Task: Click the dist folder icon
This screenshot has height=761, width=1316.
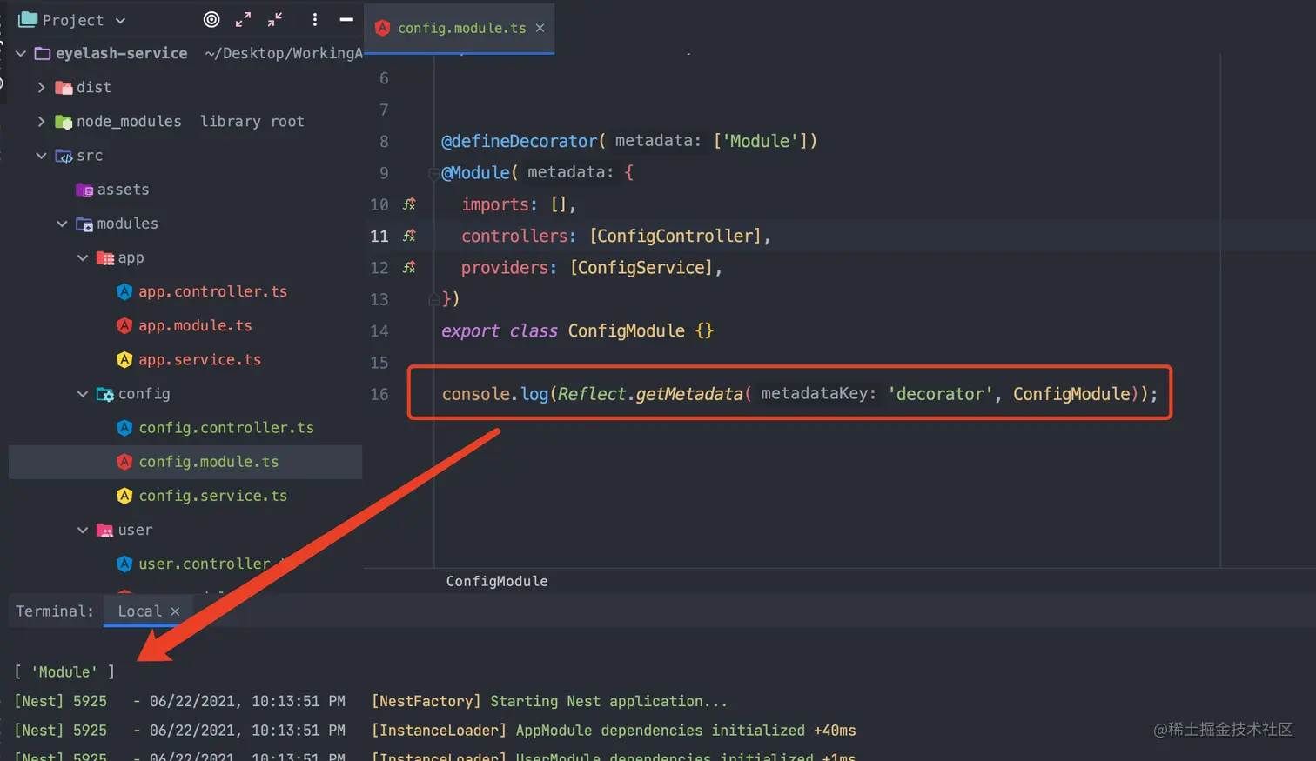Action: click(x=64, y=87)
